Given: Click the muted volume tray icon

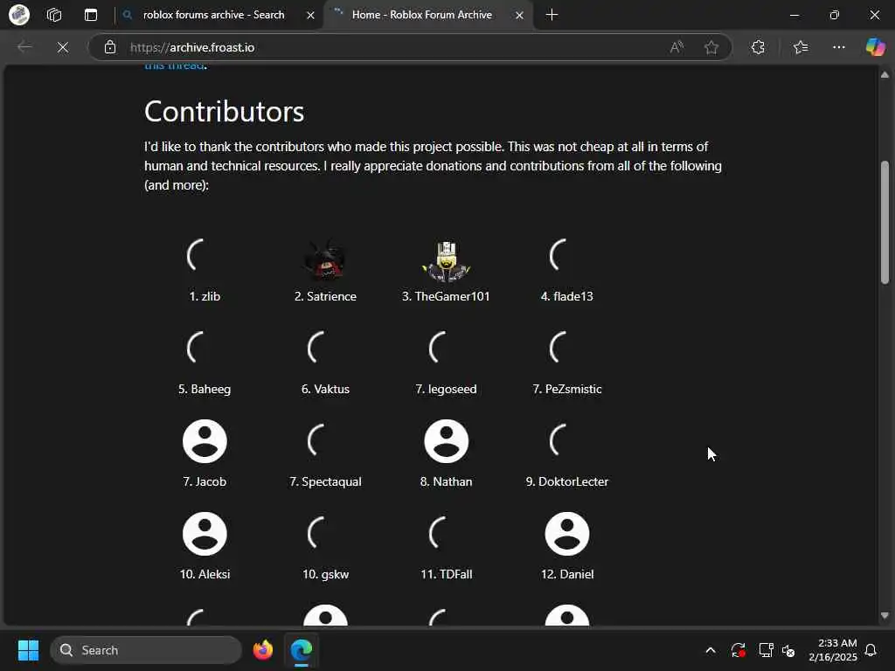Looking at the screenshot, I should click(789, 650).
